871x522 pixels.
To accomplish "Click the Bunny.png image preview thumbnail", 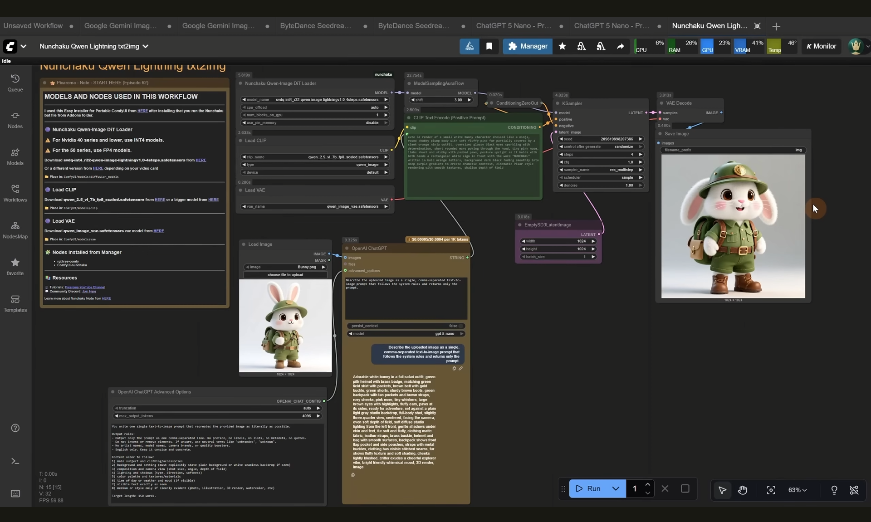I will [x=285, y=326].
